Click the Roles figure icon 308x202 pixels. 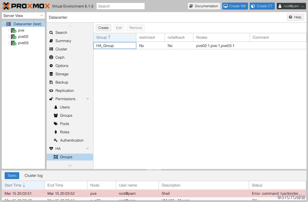(56, 132)
